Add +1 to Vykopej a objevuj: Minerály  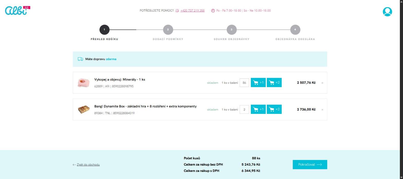[258, 83]
